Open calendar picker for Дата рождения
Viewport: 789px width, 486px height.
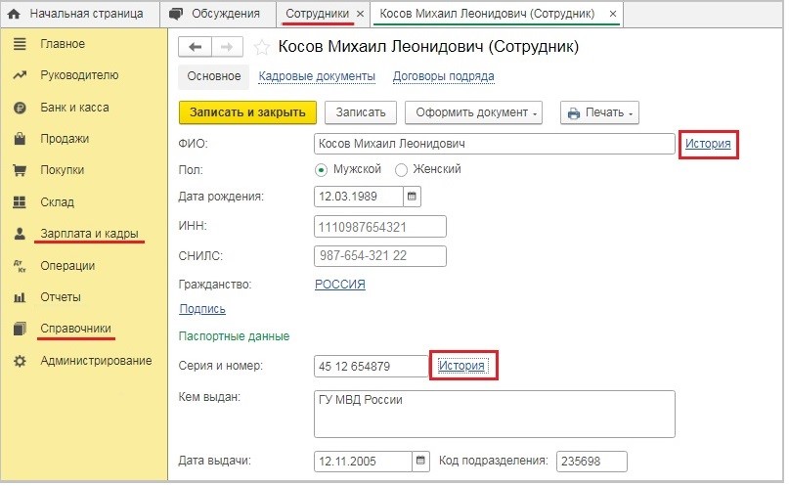(x=412, y=197)
